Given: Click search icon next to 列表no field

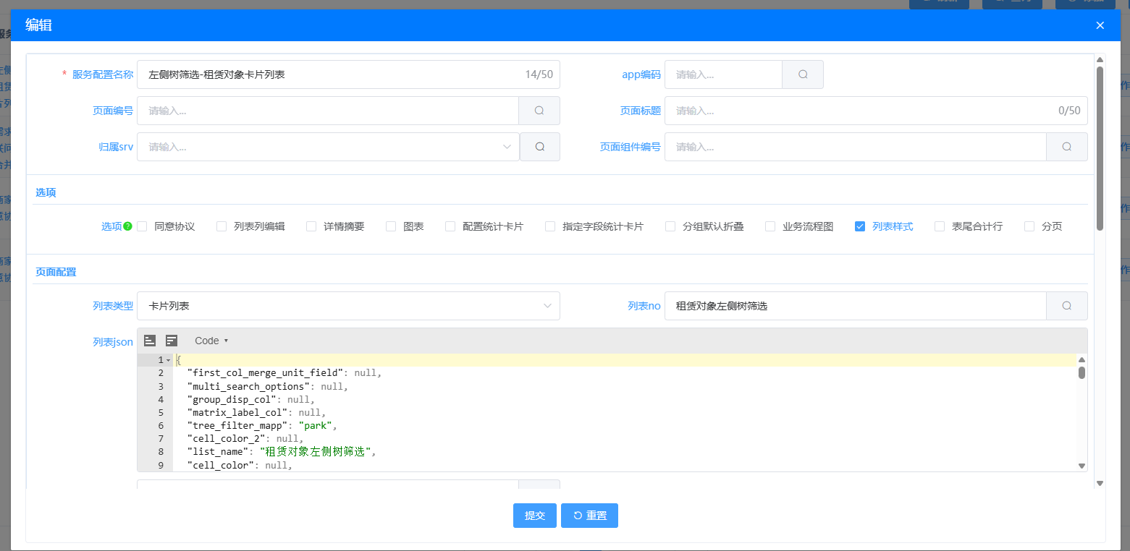Looking at the screenshot, I should point(1066,306).
